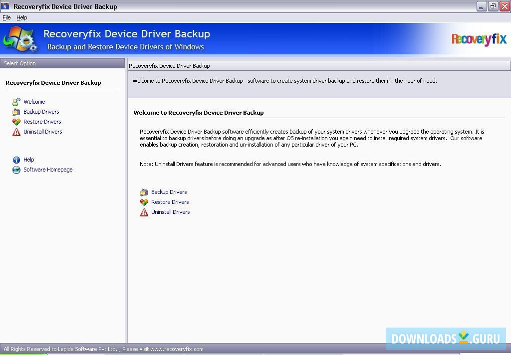Screen dimensions: 511x355
Task: Click the Recoveryfix logo at top right
Action: coord(479,39)
